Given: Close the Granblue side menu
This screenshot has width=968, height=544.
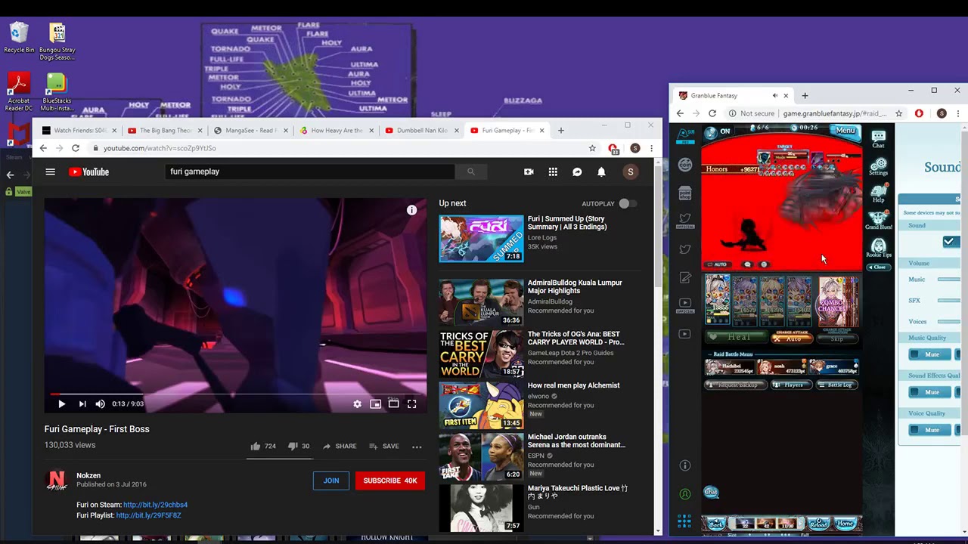Looking at the screenshot, I should tap(877, 267).
